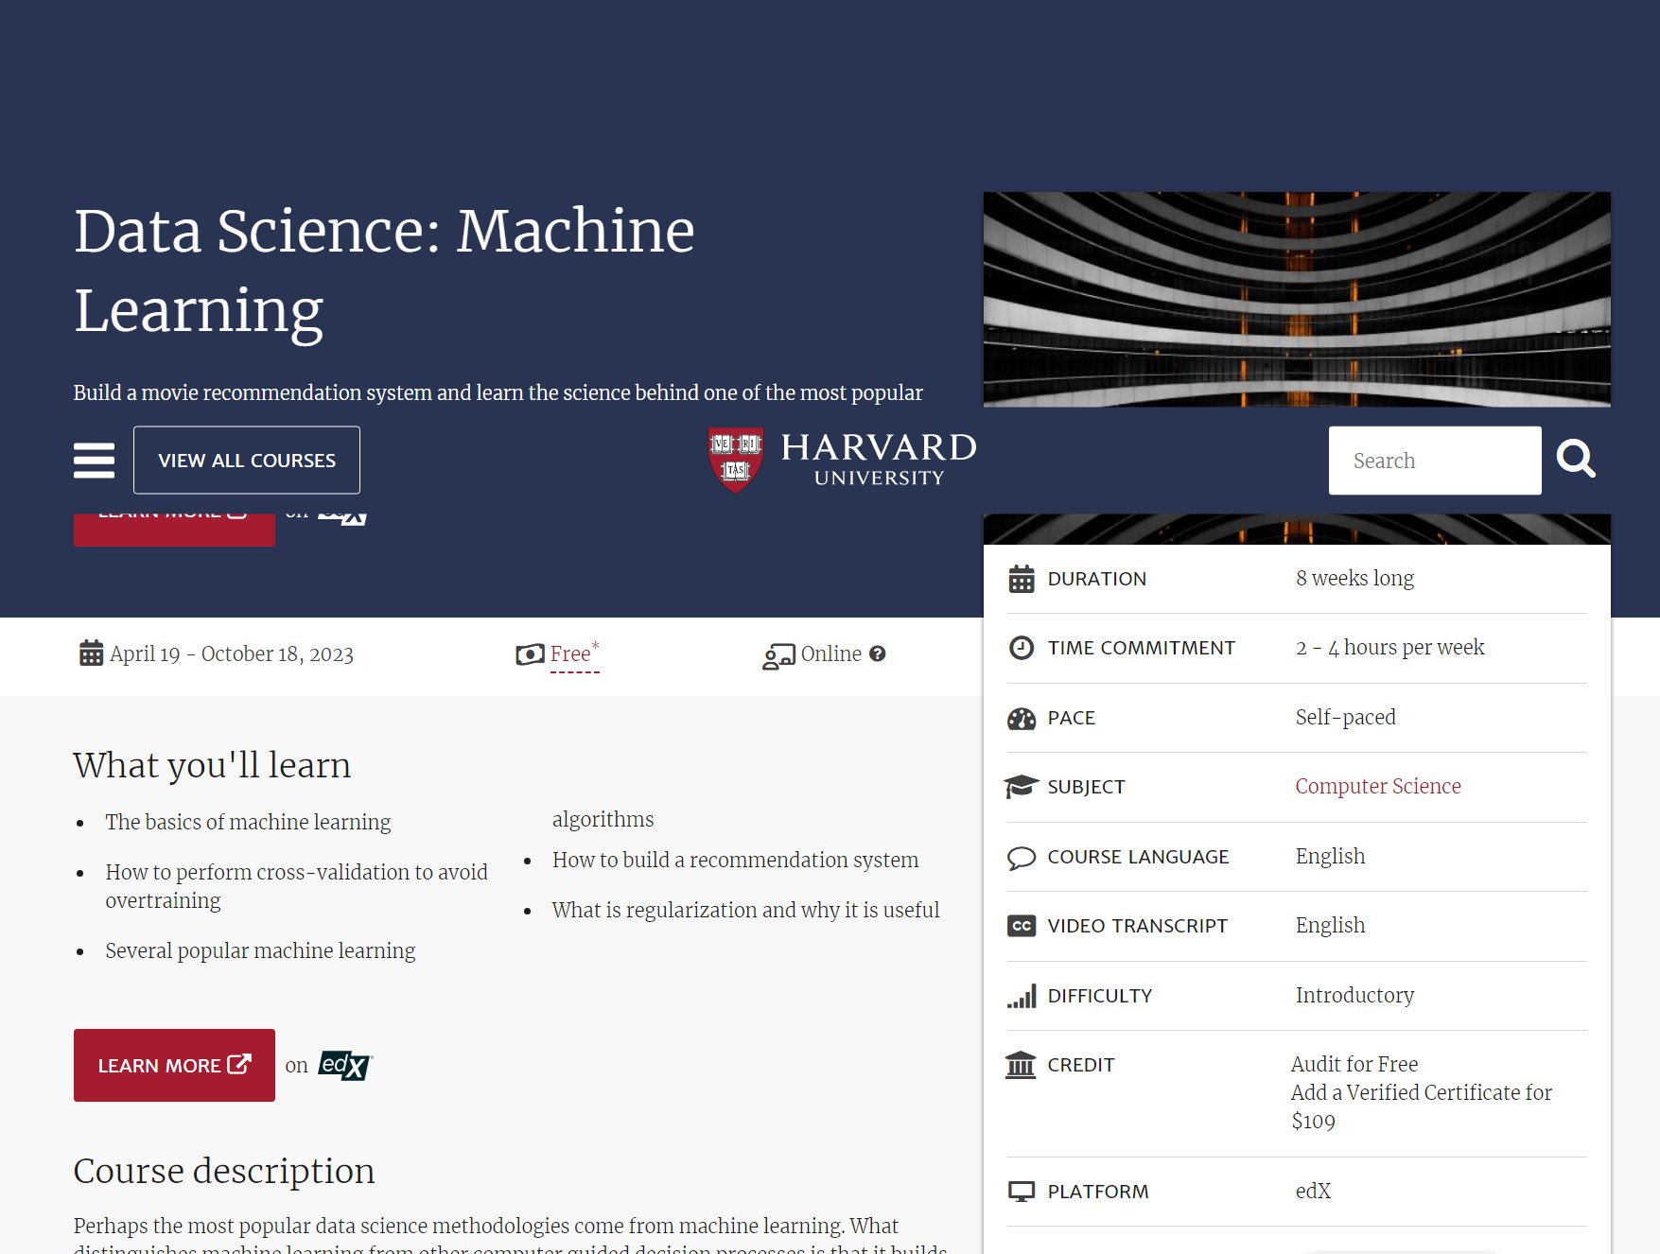This screenshot has height=1254, width=1660.
Task: Click the Credit institution building icon
Action: [1021, 1065]
